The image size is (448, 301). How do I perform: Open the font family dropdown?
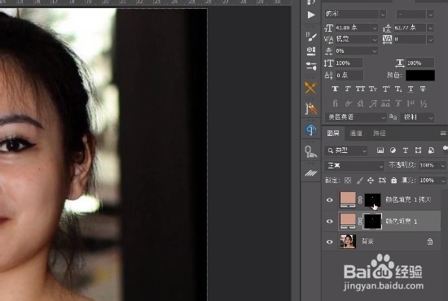(383, 14)
